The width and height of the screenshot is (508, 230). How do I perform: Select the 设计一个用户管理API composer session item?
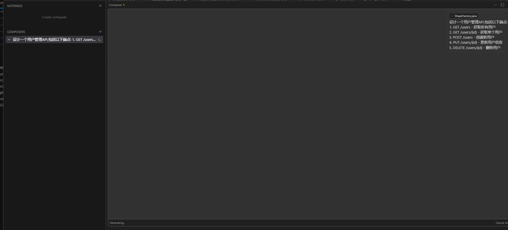54,39
